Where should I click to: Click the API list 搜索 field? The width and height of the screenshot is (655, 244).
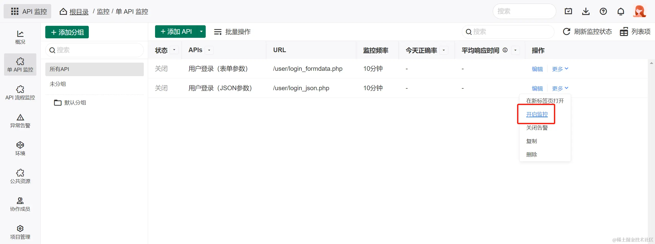(x=508, y=32)
